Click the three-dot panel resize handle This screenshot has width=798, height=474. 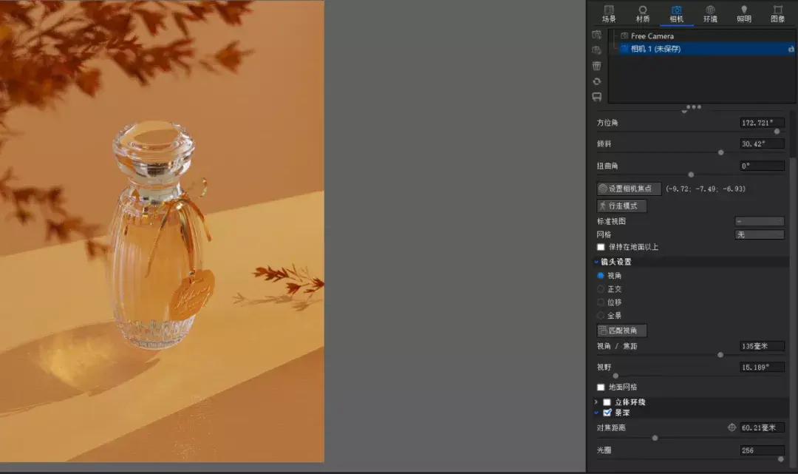[x=693, y=107]
